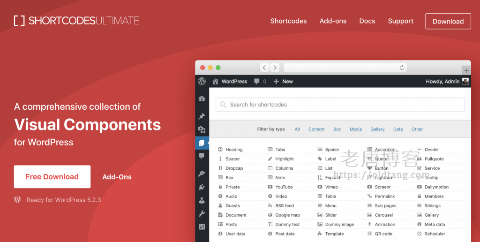480x242 pixels.
Task: Open the Plugins plug icon in sidebar
Action: [x=202, y=187]
